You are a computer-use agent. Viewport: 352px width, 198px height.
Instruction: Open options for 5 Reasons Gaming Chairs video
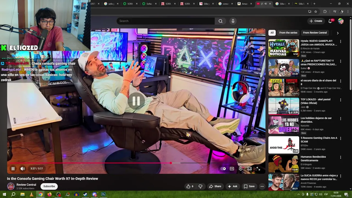(340, 138)
